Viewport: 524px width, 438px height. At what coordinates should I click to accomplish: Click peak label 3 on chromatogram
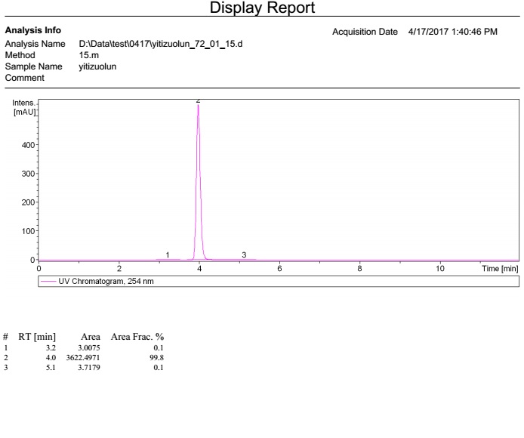tap(244, 255)
